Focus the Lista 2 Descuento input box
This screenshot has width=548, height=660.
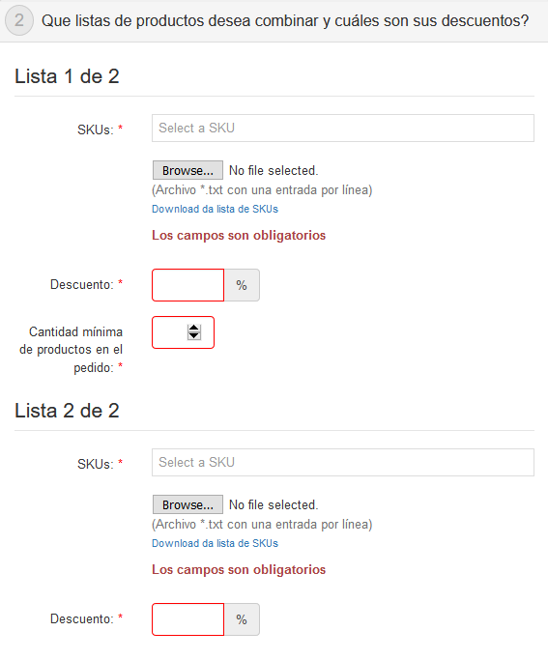[x=187, y=619]
